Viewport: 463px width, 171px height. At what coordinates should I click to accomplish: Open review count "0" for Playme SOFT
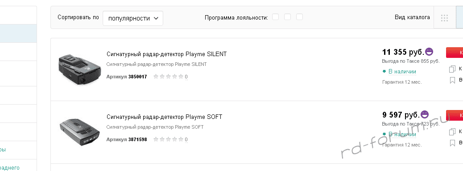tap(186, 139)
